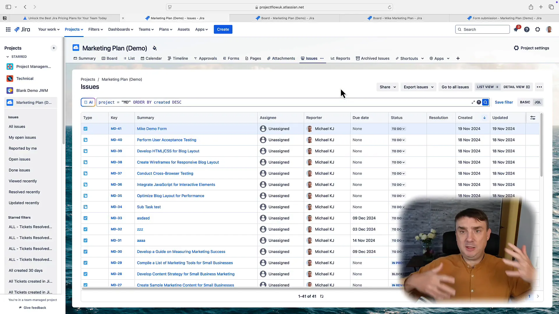This screenshot has height=314, width=559.
Task: Toggle the Safari sidebar
Action: 8,7
